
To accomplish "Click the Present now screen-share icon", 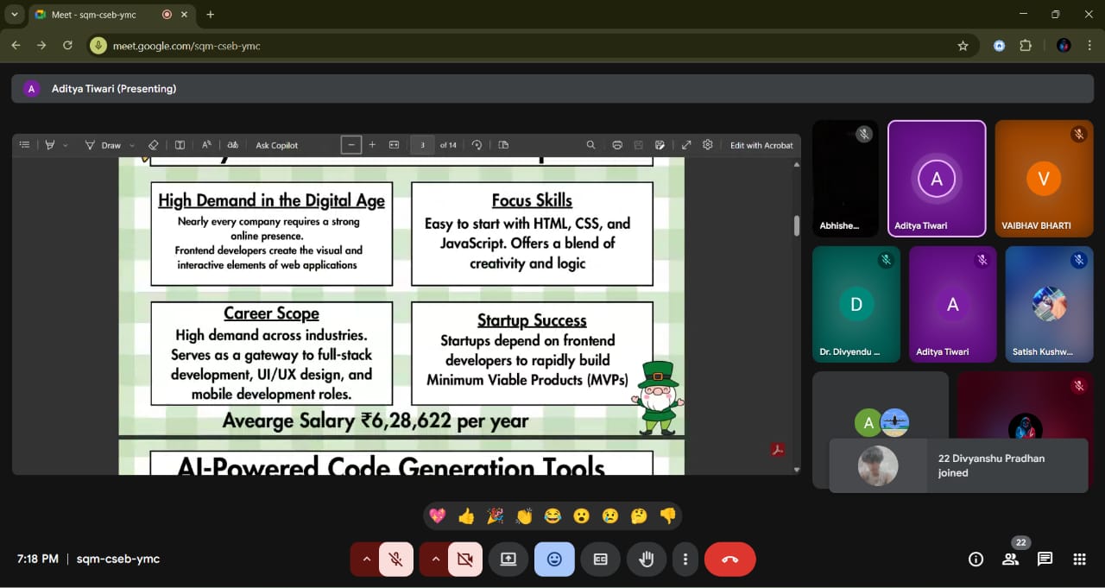I will coord(508,560).
